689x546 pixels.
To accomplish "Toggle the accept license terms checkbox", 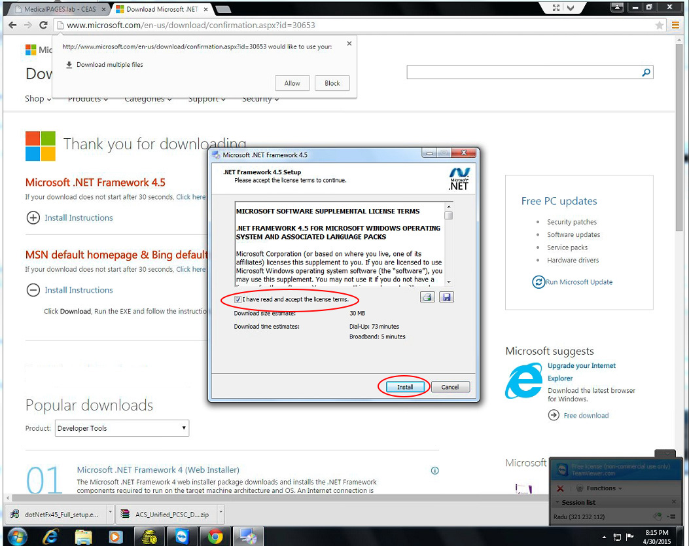I will 238,299.
